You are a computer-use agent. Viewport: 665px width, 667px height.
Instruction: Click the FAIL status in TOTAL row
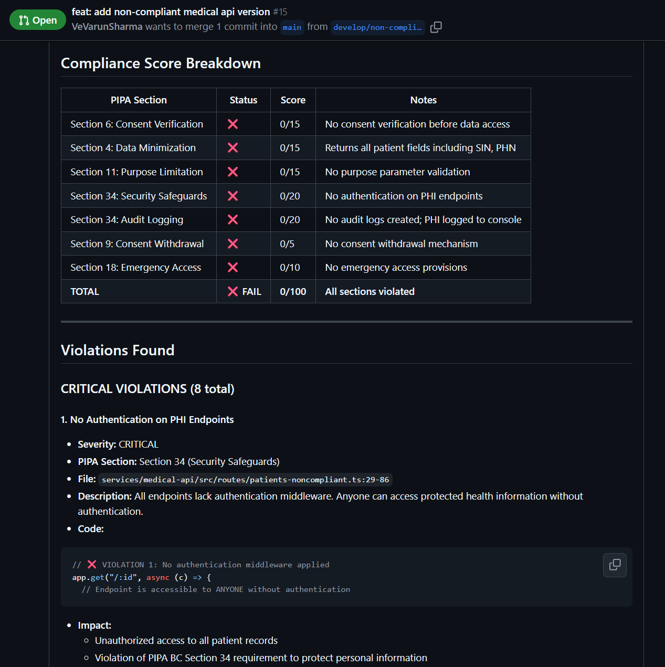244,291
